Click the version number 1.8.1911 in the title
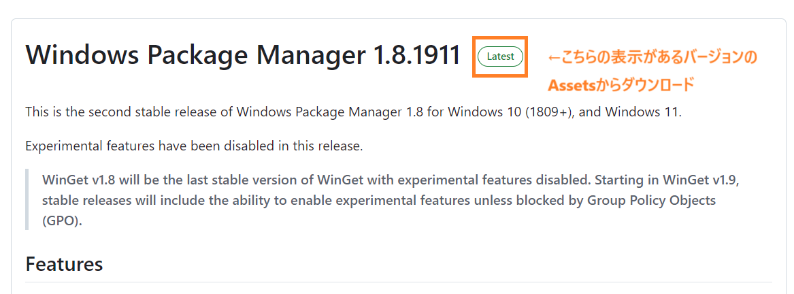This screenshot has width=794, height=294. tap(417, 56)
